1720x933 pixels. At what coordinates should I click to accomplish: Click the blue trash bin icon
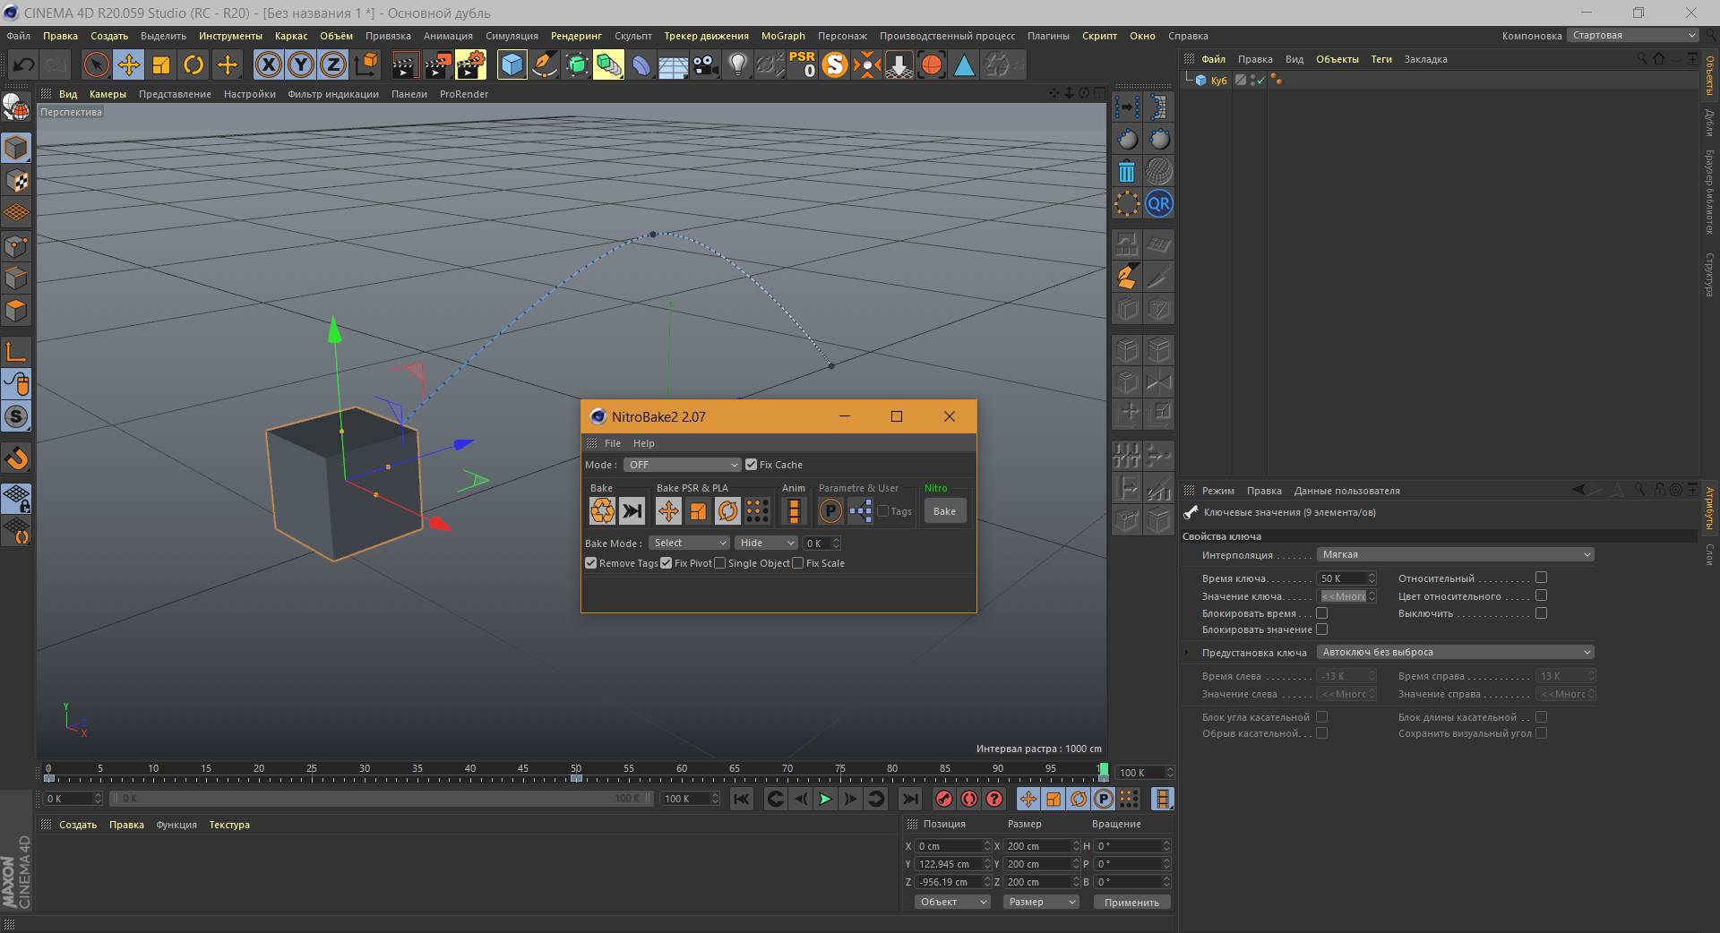1127,171
